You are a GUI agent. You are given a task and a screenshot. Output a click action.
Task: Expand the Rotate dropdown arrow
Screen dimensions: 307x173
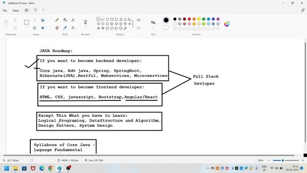[x=47, y=20]
